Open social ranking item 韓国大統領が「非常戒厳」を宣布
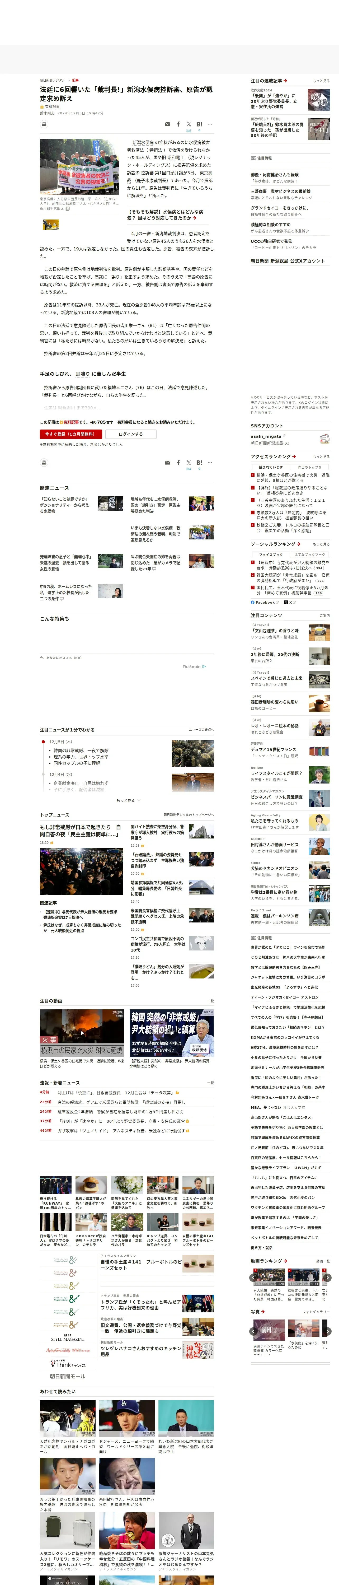 pos(293,578)
